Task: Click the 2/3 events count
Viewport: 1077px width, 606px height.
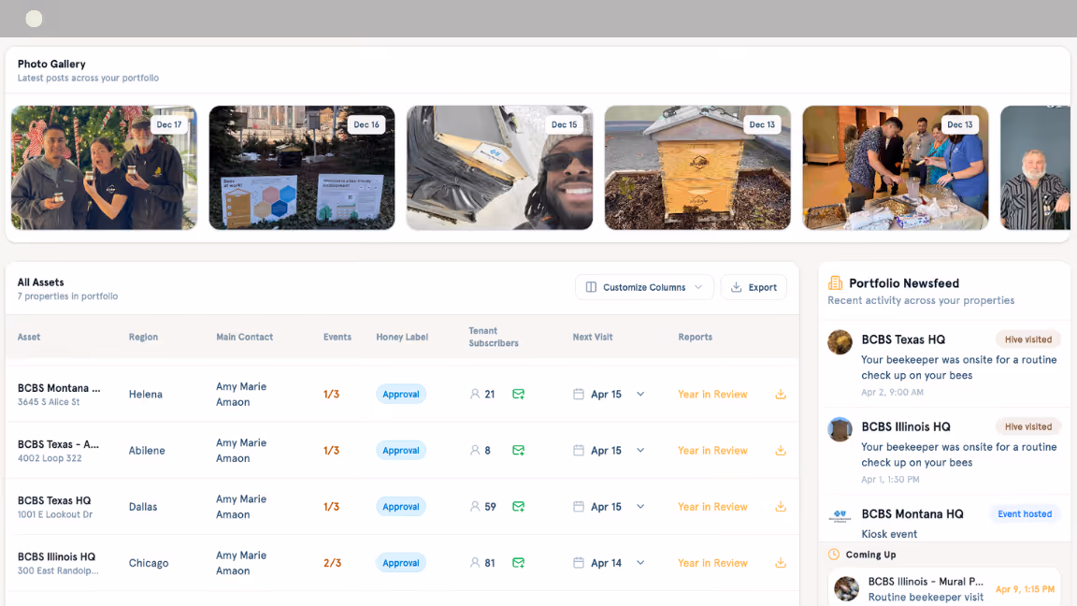Action: pos(332,563)
